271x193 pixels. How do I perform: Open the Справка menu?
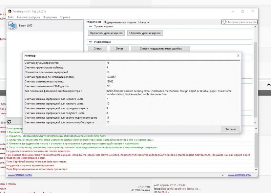[x=65, y=17]
